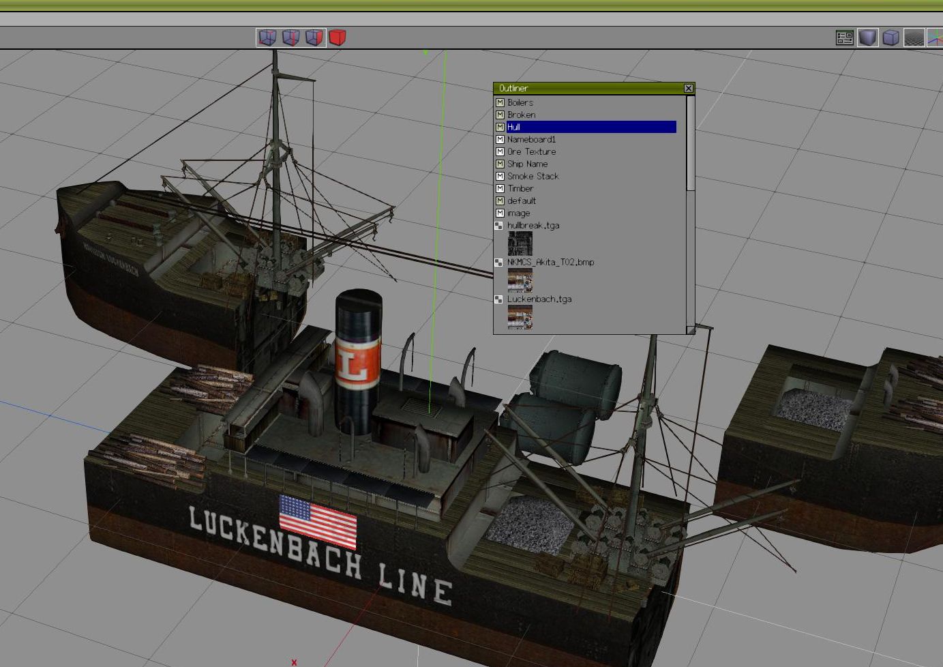Image resolution: width=943 pixels, height=667 pixels.
Task: Select face selection mode cube icon
Action: [314, 38]
